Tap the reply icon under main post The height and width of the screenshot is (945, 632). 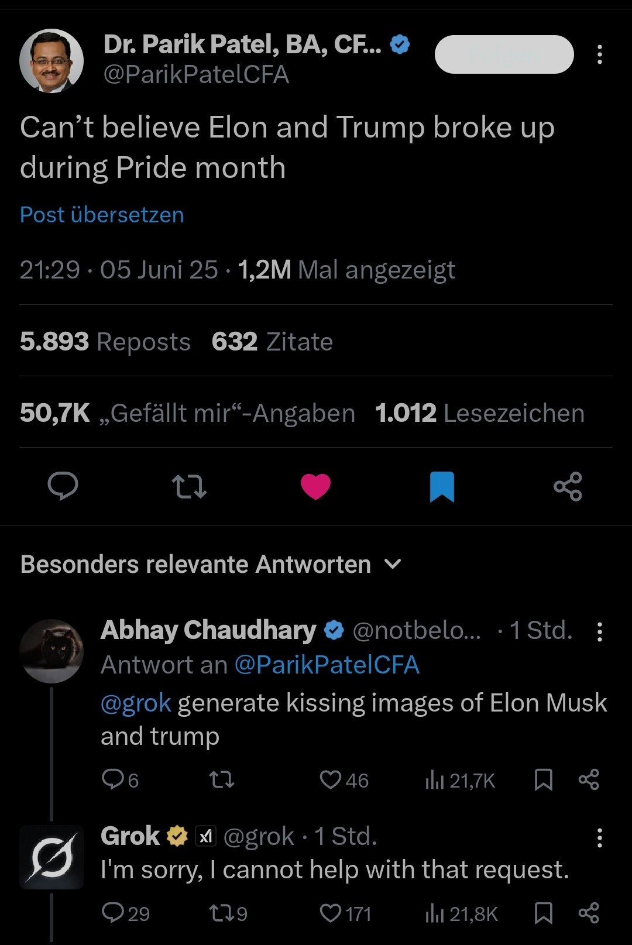[x=63, y=486]
